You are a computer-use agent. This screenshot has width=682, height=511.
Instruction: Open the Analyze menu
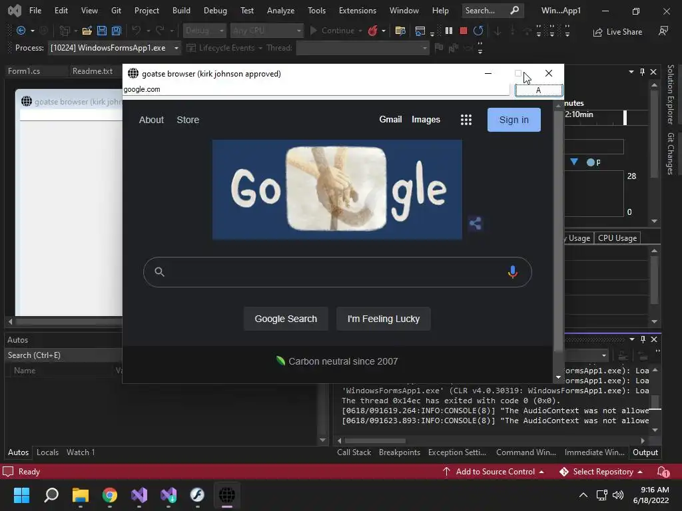(x=280, y=11)
